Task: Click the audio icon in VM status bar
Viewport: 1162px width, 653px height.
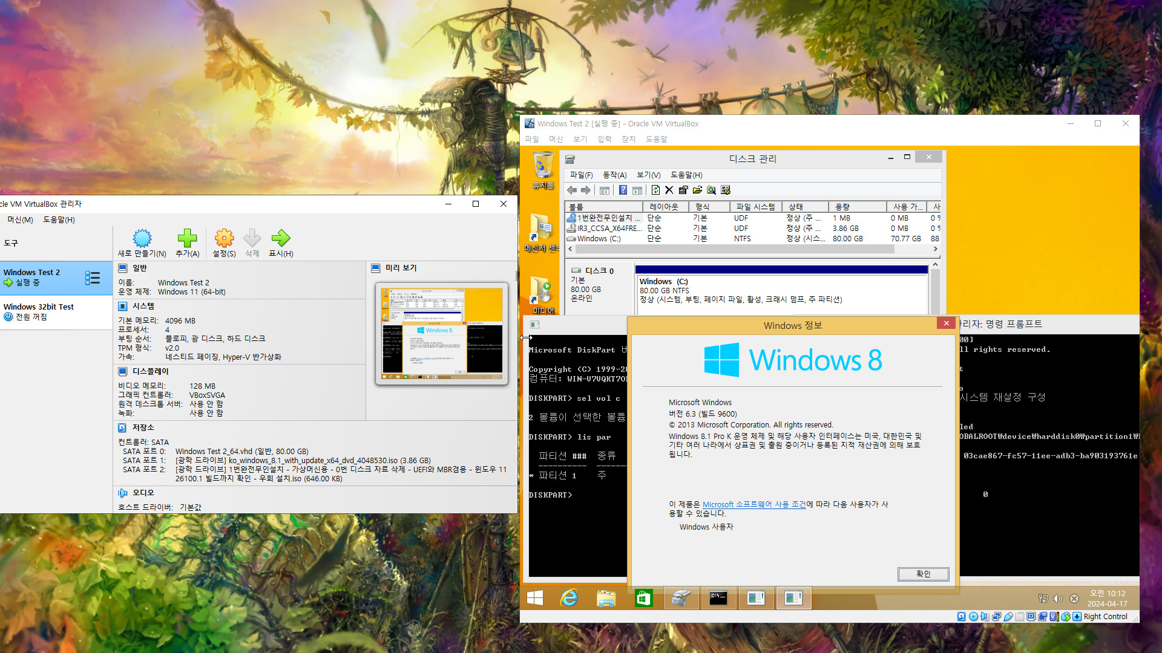Action: point(985,617)
